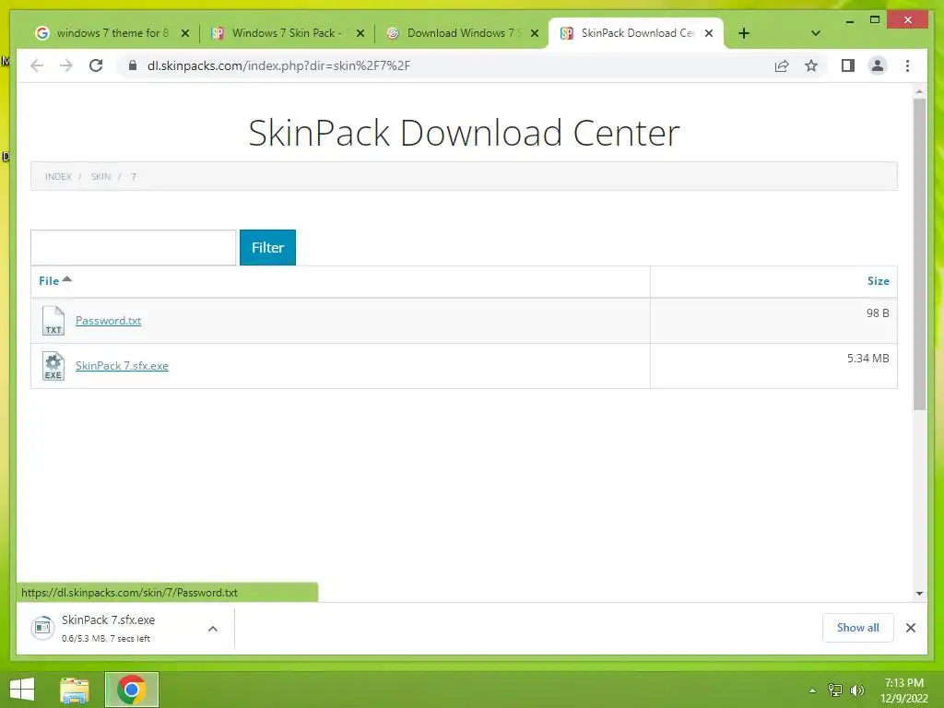The height and width of the screenshot is (708, 944).
Task: Click the download progress icon
Action: point(42,628)
